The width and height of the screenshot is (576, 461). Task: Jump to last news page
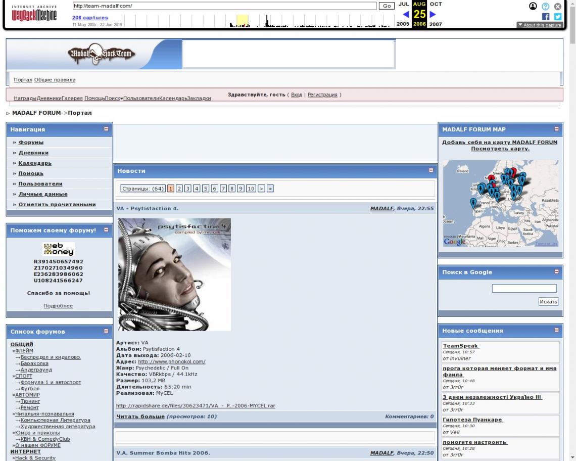270,189
